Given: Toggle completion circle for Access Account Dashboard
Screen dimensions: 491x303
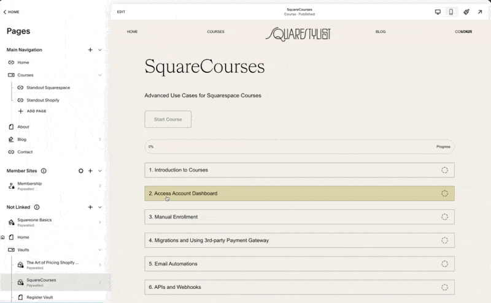Looking at the screenshot, I should (444, 193).
